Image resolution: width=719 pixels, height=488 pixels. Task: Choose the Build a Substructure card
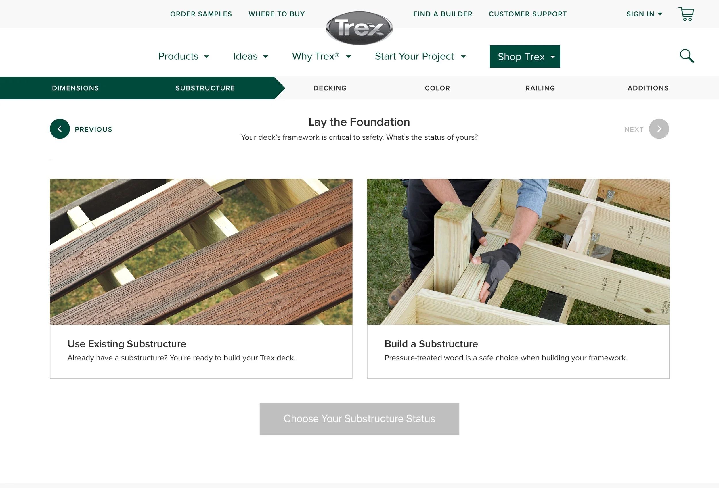(x=518, y=279)
